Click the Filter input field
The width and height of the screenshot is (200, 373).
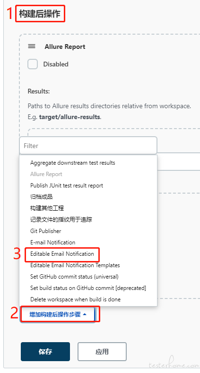click(88, 146)
